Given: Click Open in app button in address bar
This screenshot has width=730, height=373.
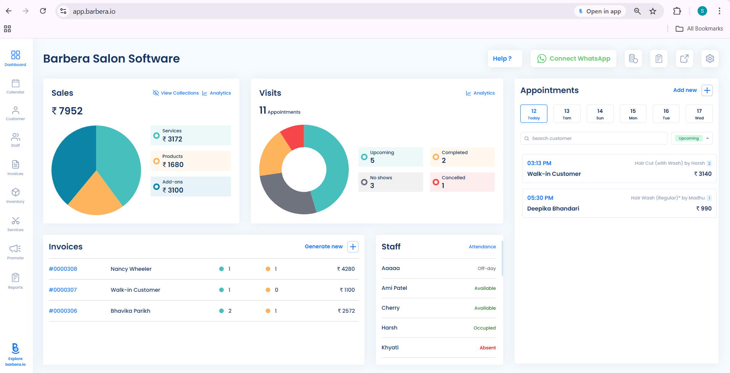Looking at the screenshot, I should tap(600, 11).
